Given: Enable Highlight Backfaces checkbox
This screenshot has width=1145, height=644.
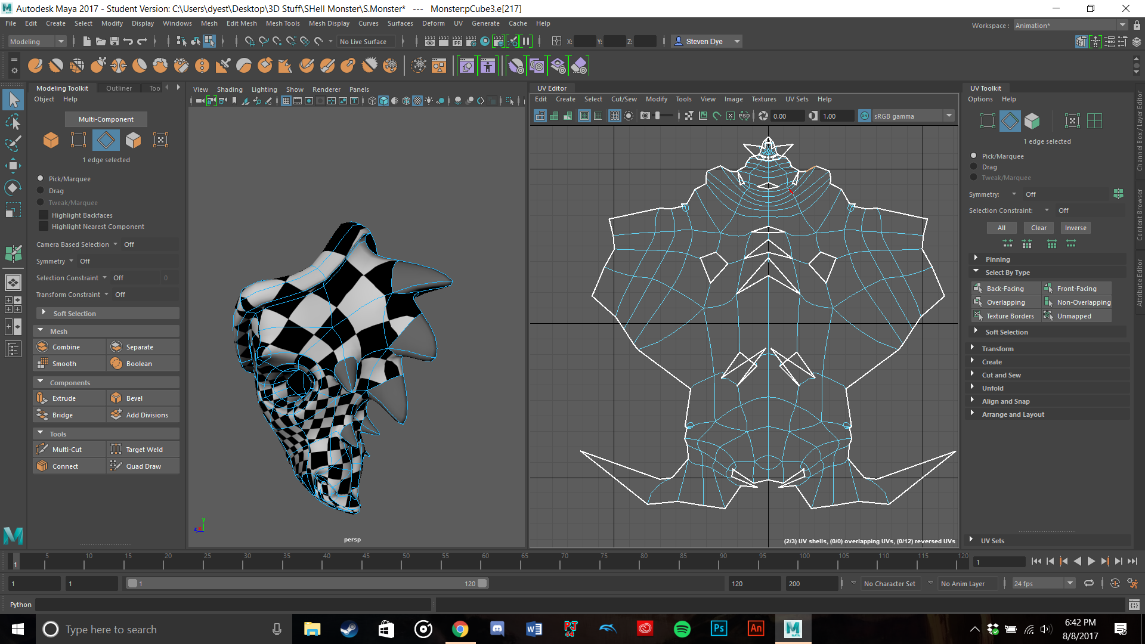Looking at the screenshot, I should [44, 215].
